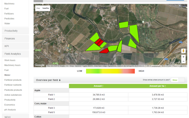This screenshot has height=118, width=189.
Task: Zoom in on the map
Action: click(x=183, y=57)
